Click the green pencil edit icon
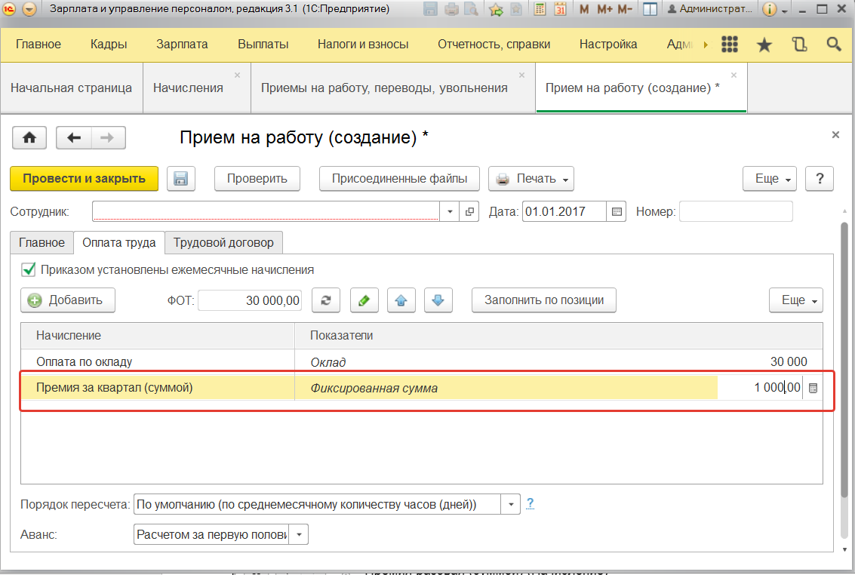Screen dimensions: 855x575 364,300
